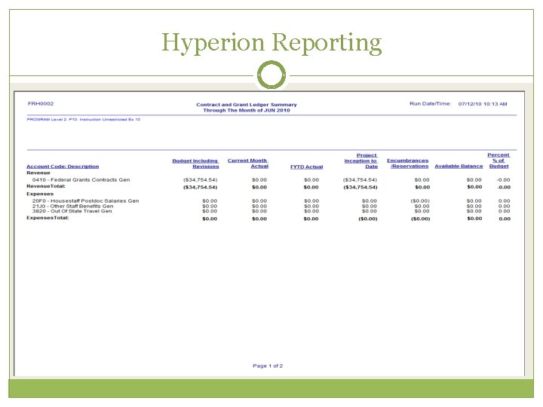The image size is (543, 407).
Task: Click the Account Code: Description column header
Action: [x=63, y=167]
